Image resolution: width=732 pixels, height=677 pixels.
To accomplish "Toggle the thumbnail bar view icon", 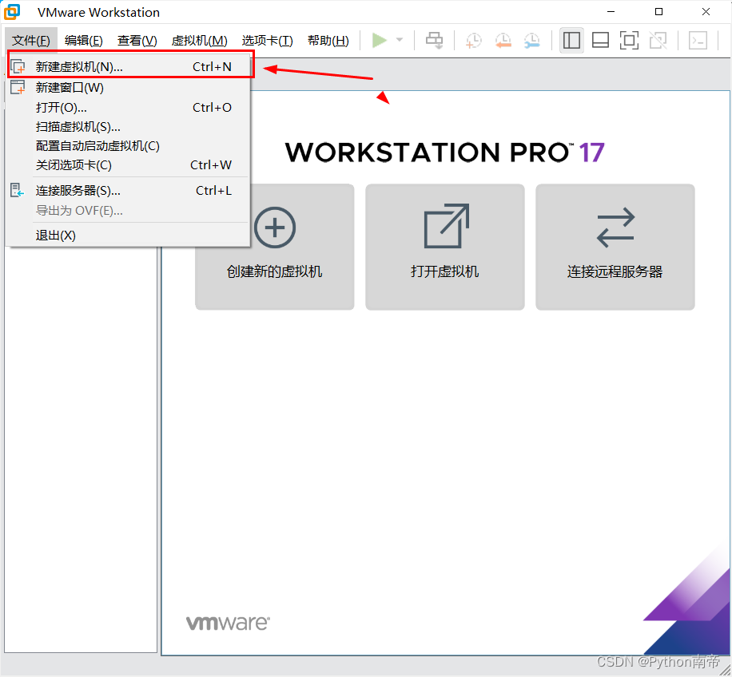I will (600, 40).
